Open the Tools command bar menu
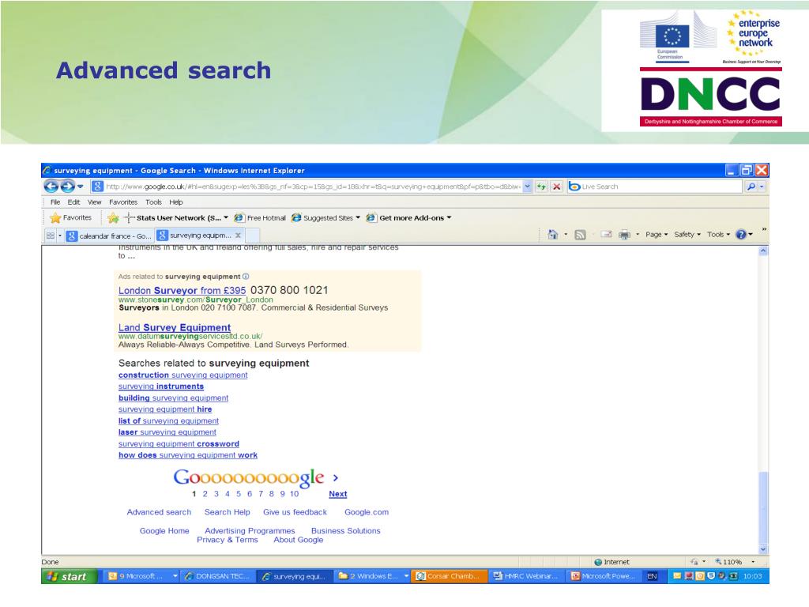Image resolution: width=809 pixels, height=607 pixels. click(718, 234)
